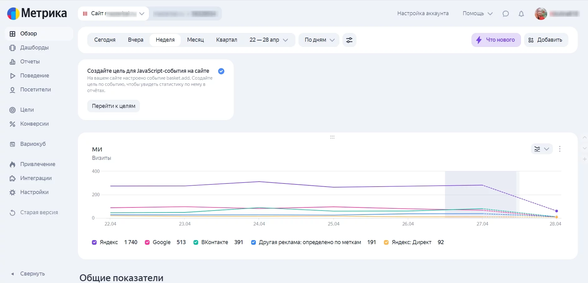Disable the ВКонтакте series in legend

tap(196, 243)
